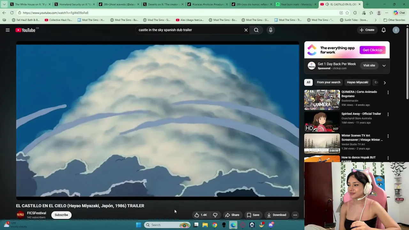Open Spirited Away Official Trailer thumbnail

(322, 122)
